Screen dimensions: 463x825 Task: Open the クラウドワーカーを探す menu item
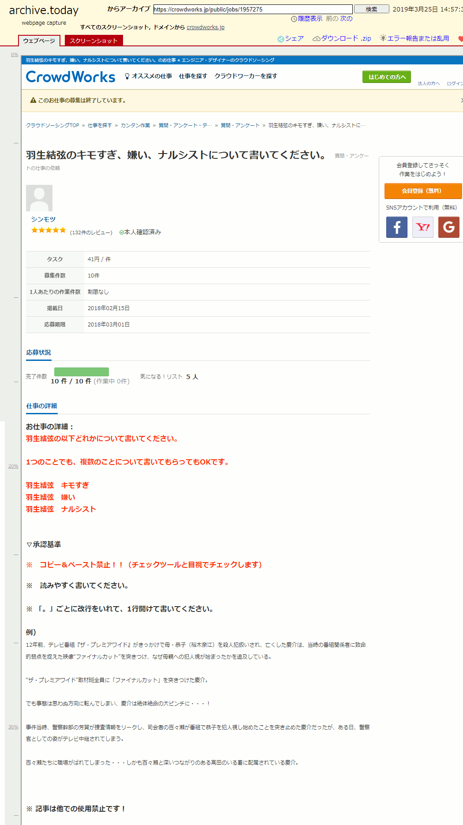pos(246,76)
